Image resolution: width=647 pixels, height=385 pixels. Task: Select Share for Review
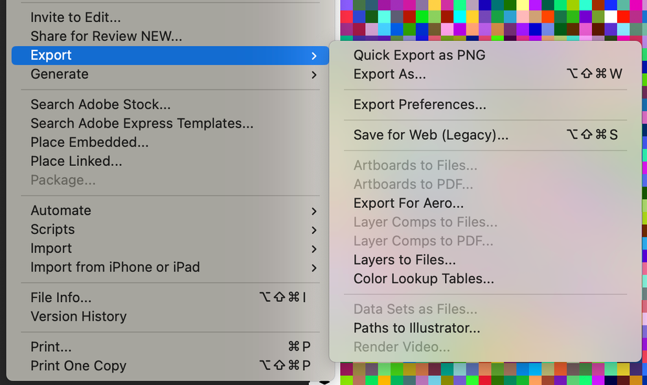(x=106, y=36)
